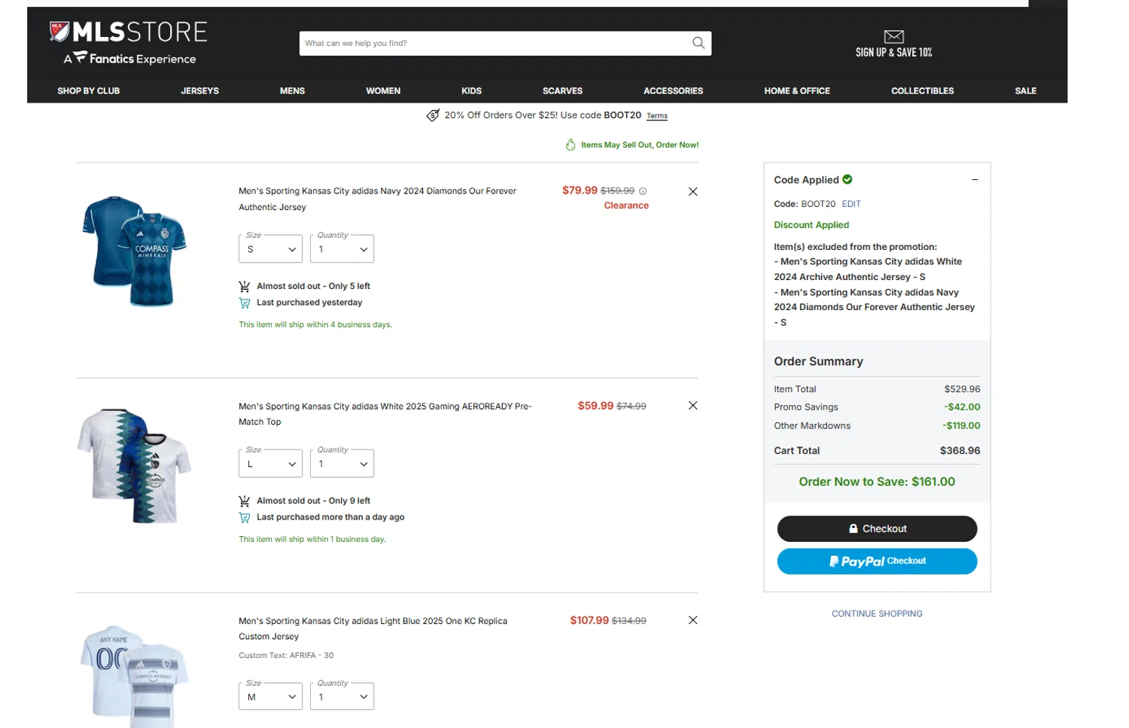This screenshot has height=728, width=1129.
Task: Click the $107.99 sale price
Action: point(589,620)
